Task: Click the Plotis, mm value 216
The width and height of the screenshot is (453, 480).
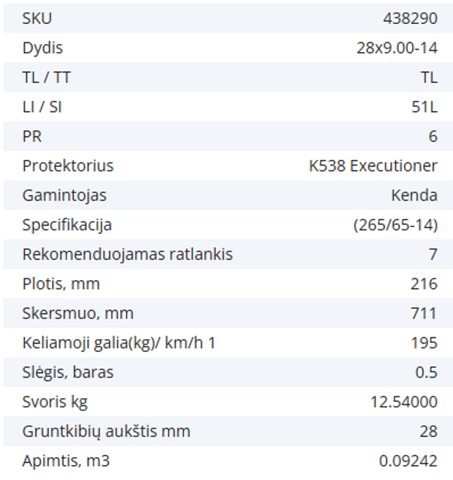Action: (424, 284)
